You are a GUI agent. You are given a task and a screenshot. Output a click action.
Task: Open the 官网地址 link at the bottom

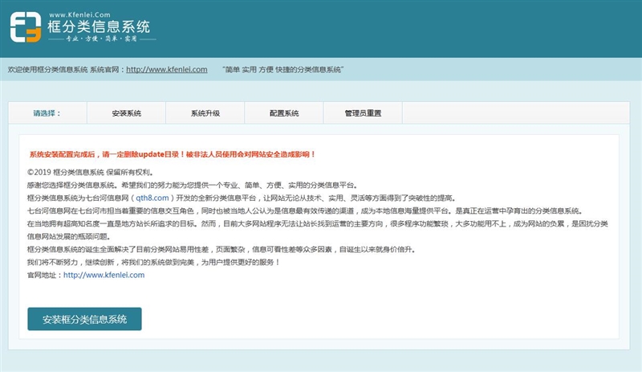pos(104,275)
